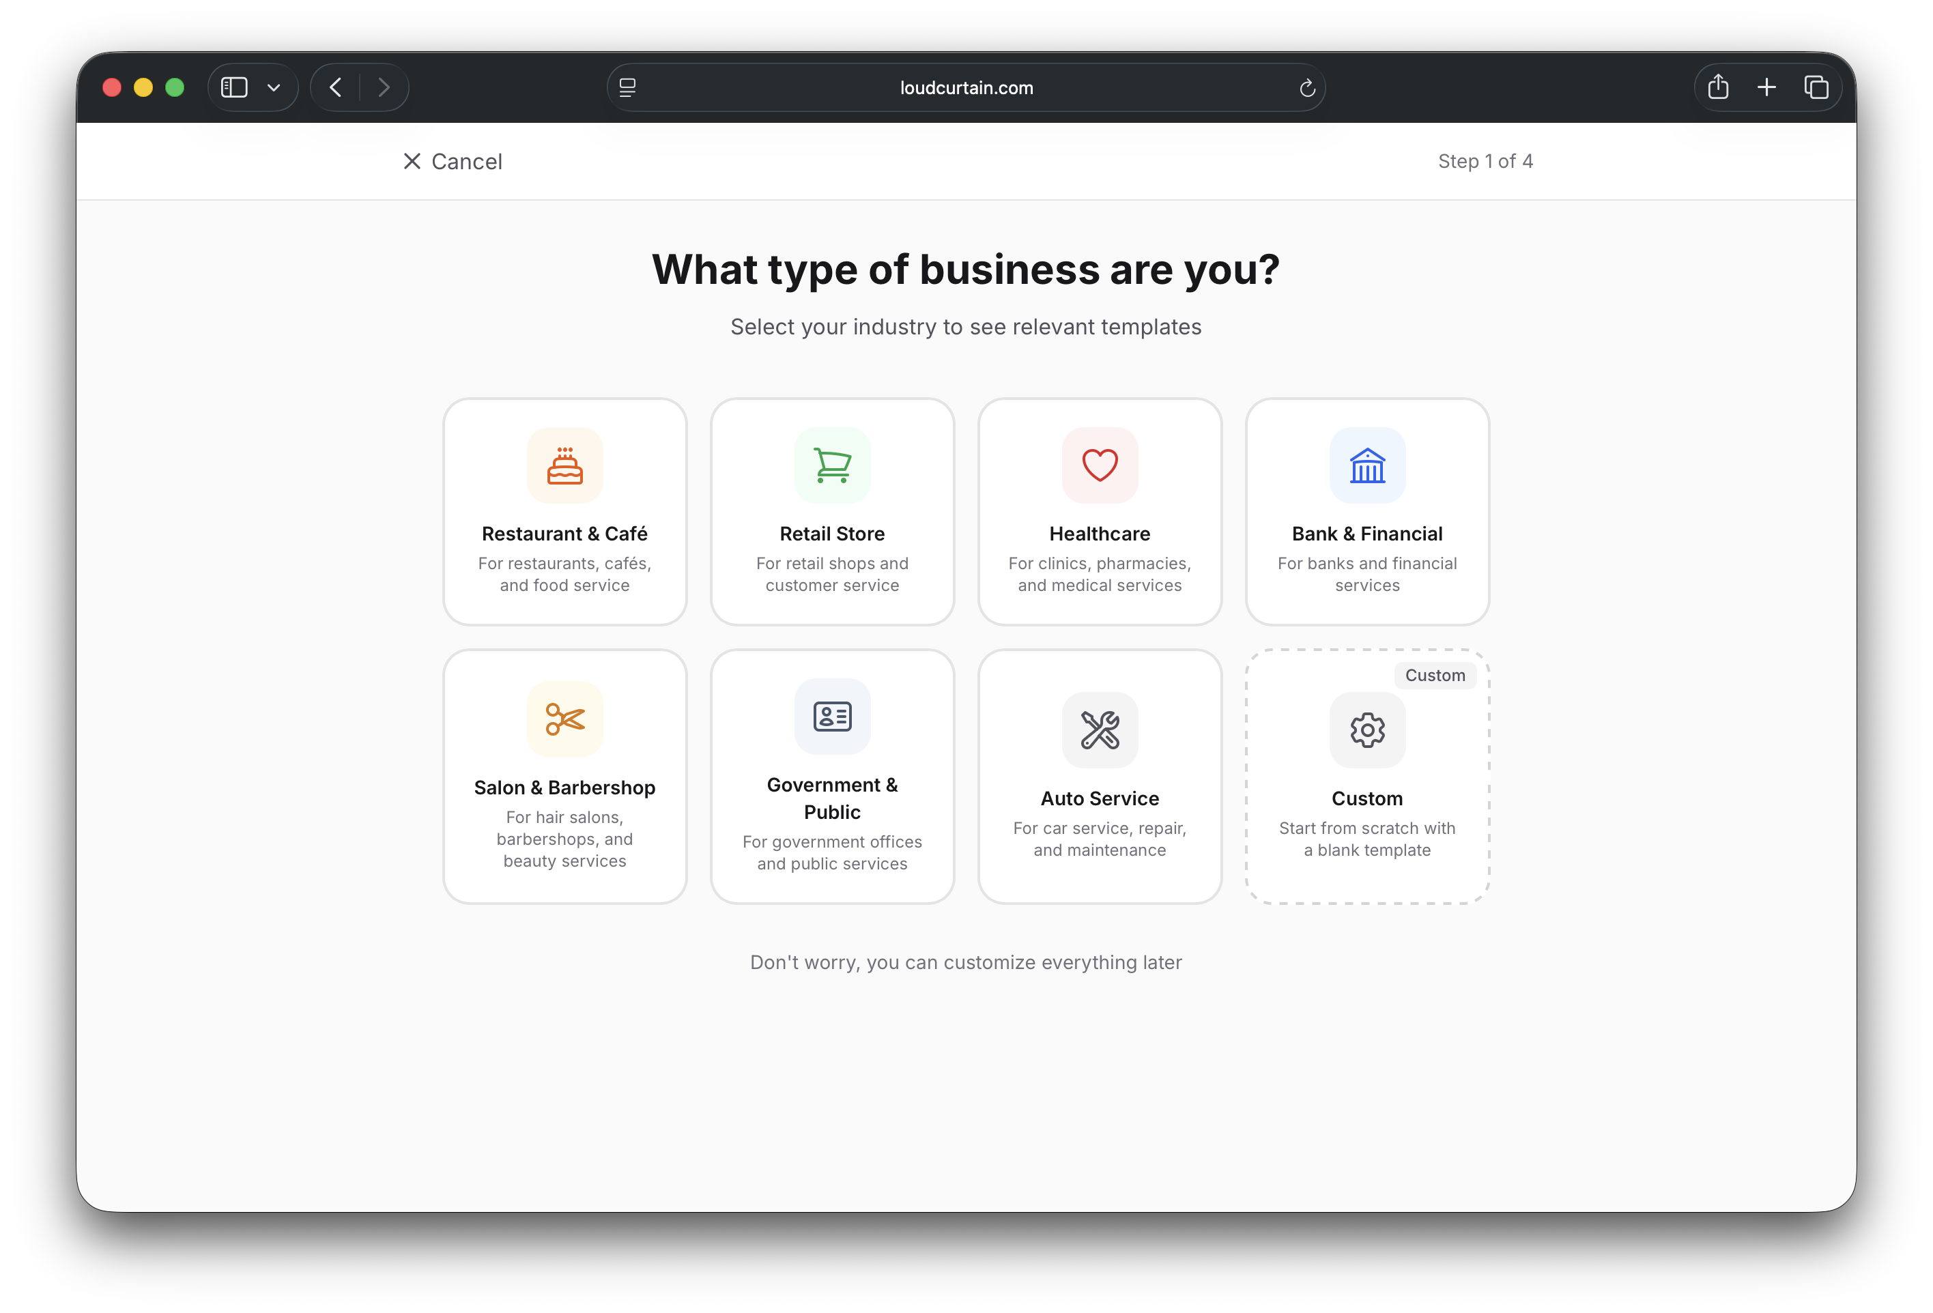Click the Healthcare heart icon
This screenshot has height=1313, width=1933.
coord(1100,465)
